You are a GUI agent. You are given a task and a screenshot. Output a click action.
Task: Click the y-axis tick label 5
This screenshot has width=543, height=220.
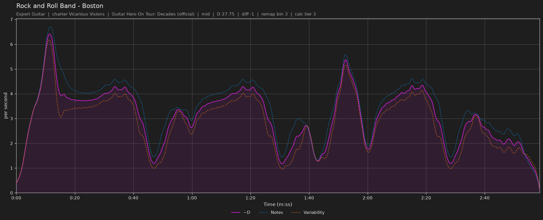11,69
